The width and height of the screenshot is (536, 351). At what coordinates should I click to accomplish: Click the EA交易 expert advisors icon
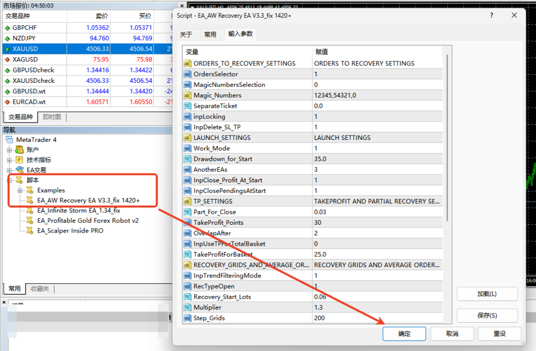coord(19,170)
